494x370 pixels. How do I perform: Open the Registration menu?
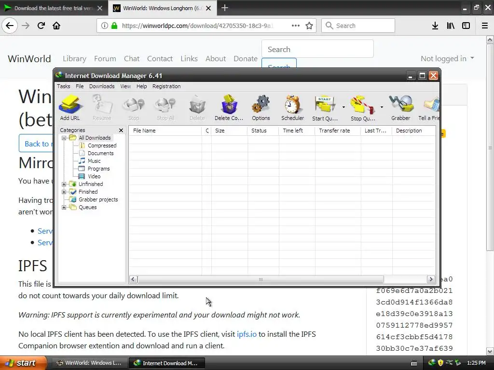[x=166, y=86]
